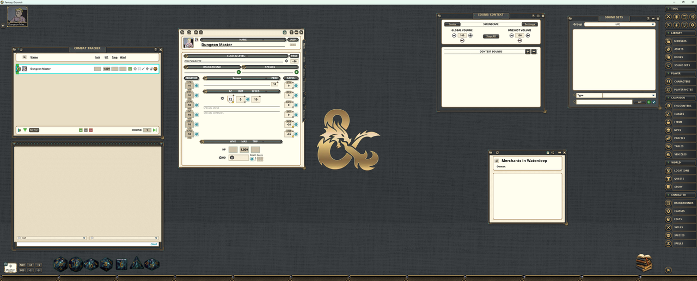Image resolution: width=697 pixels, height=281 pixels.
Task: Toggle DIS roll modifier
Action: [22, 270]
